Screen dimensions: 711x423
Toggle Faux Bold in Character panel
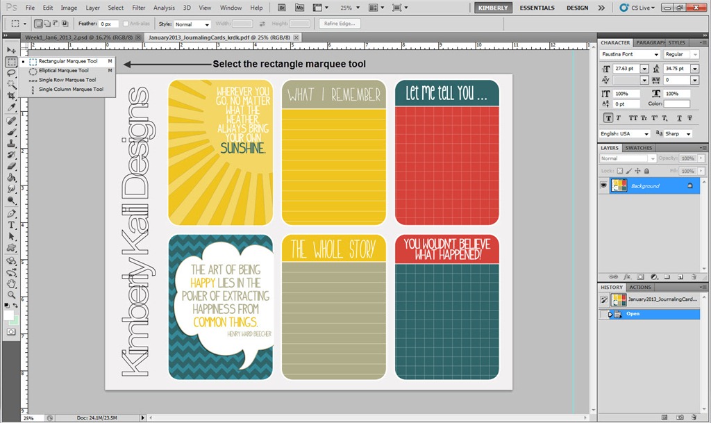point(609,118)
